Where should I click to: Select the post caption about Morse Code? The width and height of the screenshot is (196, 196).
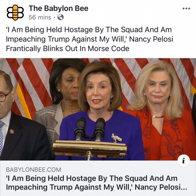click(90, 39)
